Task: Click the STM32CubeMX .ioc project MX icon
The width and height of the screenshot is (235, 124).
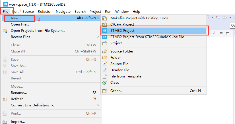Action: coord(104,37)
